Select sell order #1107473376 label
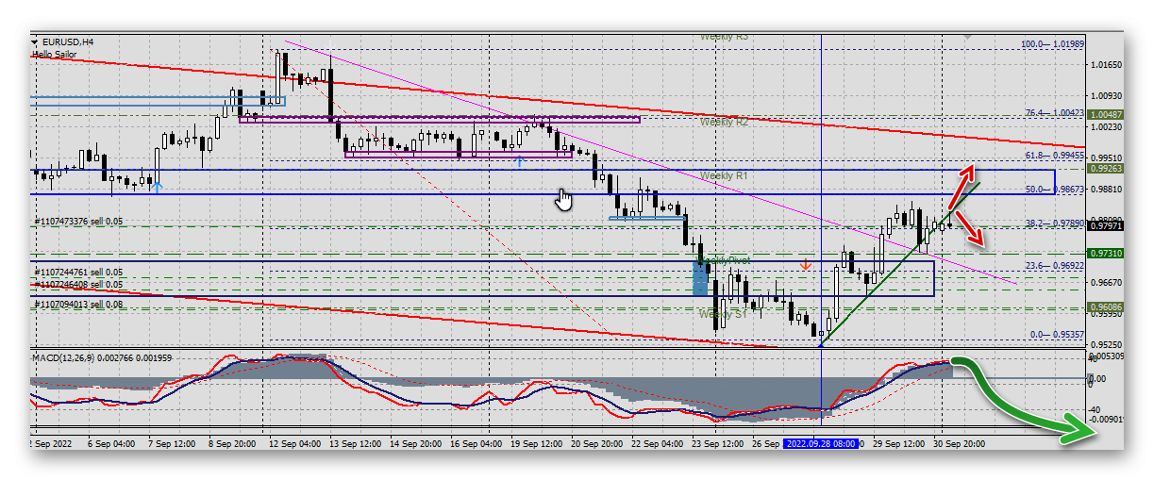Screen dimensions: 1154x480 [x=78, y=222]
